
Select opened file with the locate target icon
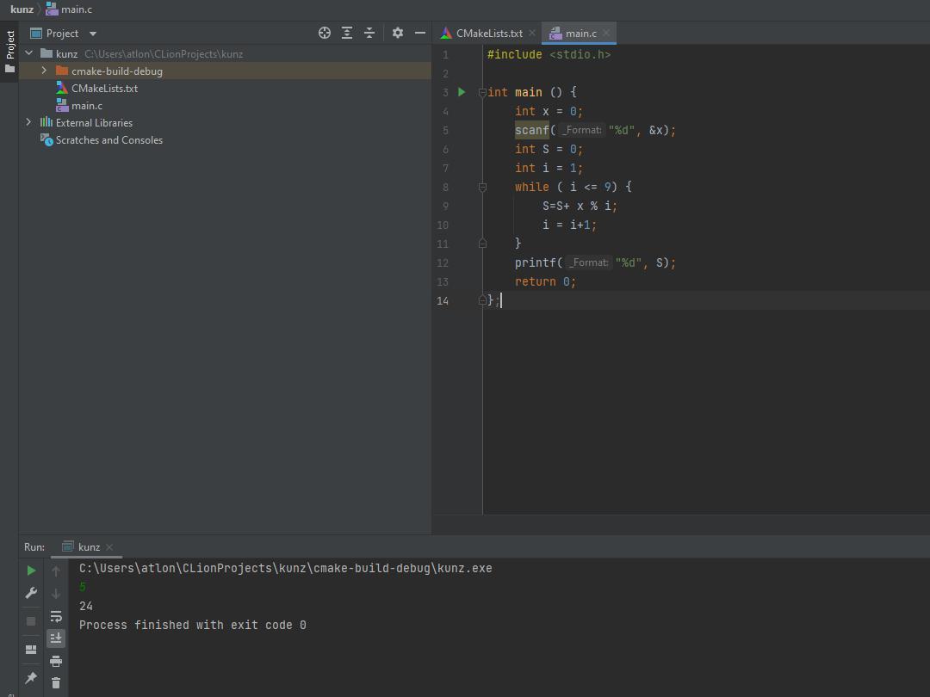[325, 33]
